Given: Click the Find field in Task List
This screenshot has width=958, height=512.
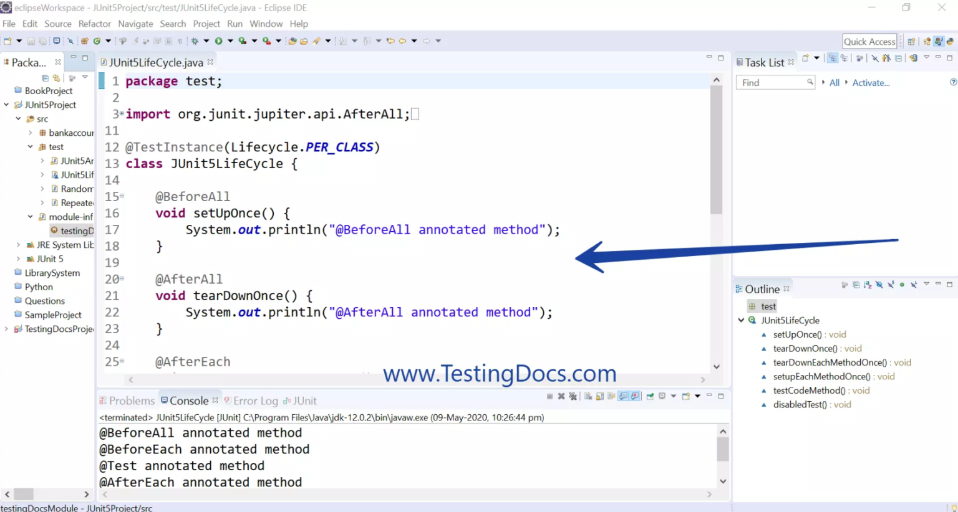Looking at the screenshot, I should click(x=775, y=82).
